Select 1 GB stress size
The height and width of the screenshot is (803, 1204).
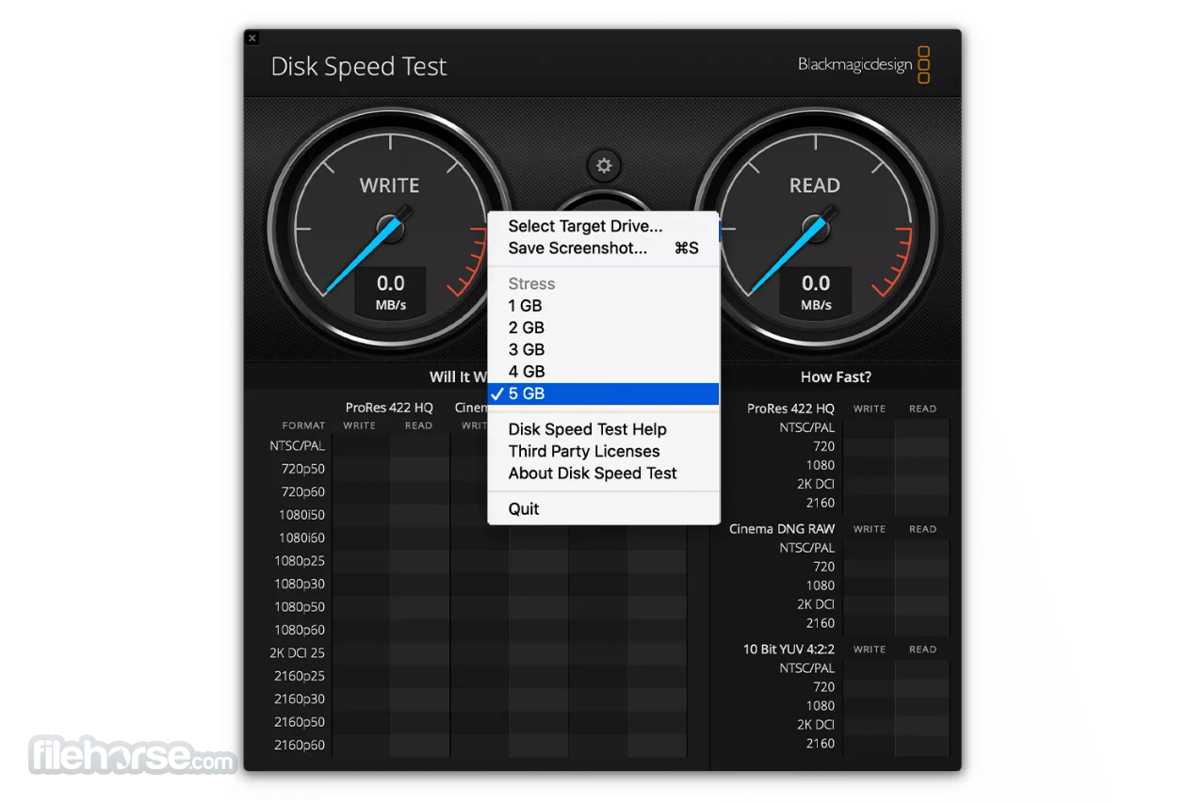click(x=603, y=306)
